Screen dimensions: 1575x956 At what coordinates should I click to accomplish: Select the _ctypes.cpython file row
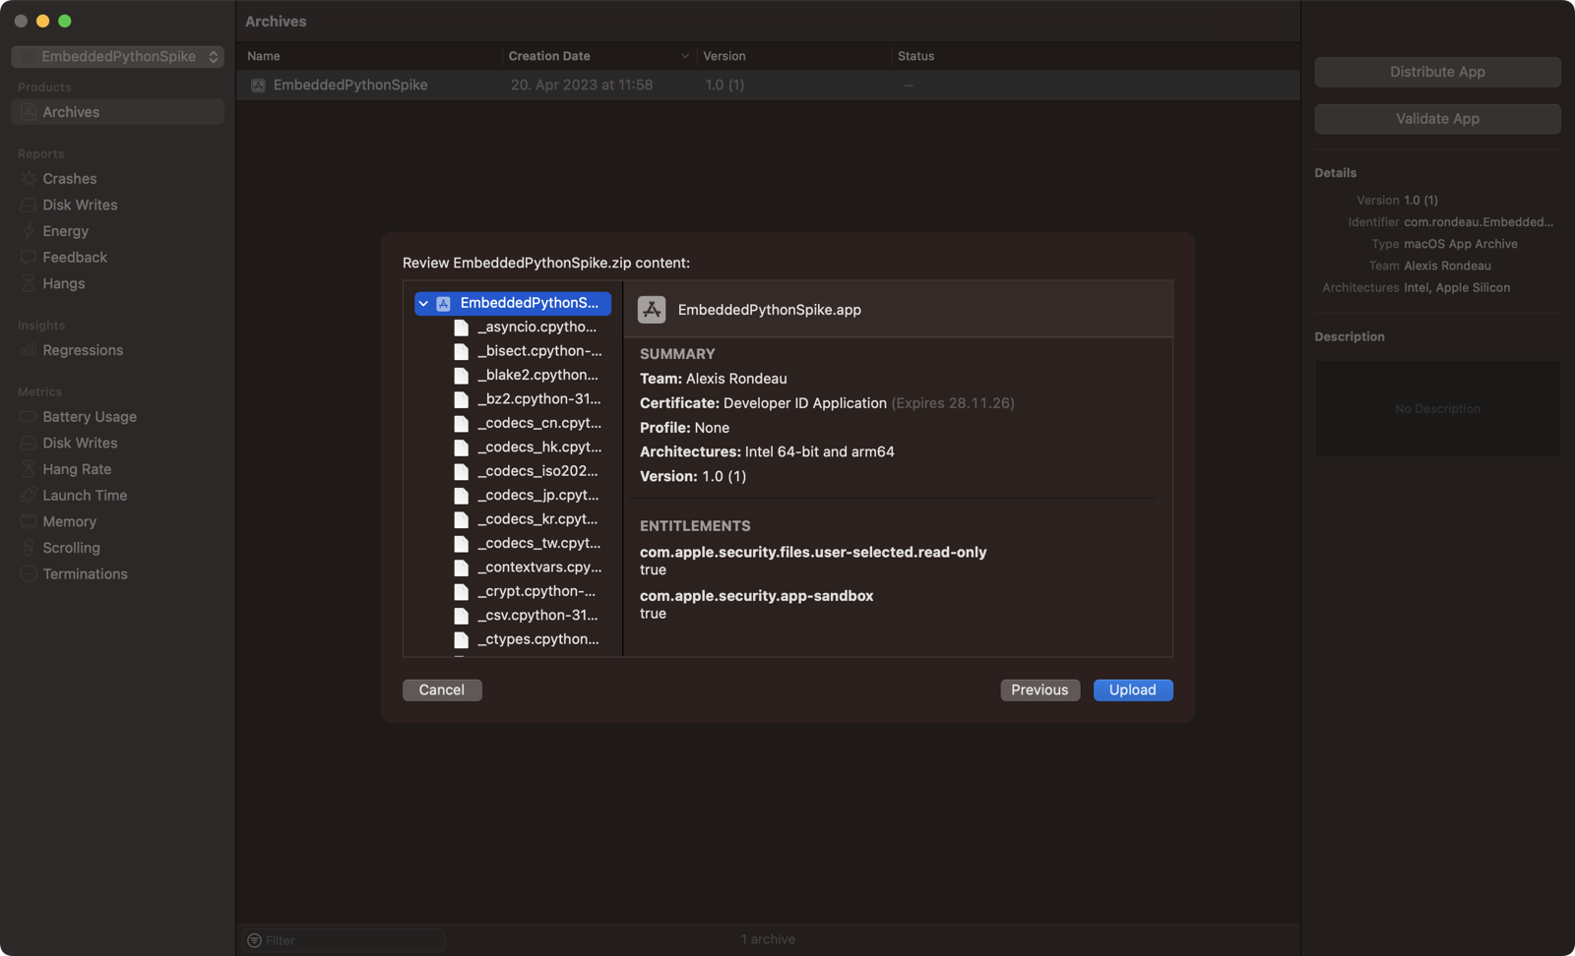click(513, 639)
